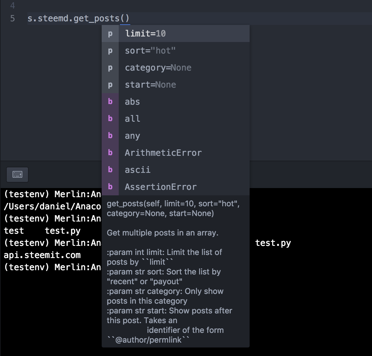Viewport: 372px width, 356px height.
Task: Click line number 4 in the gutter
Action: click(12, 5)
